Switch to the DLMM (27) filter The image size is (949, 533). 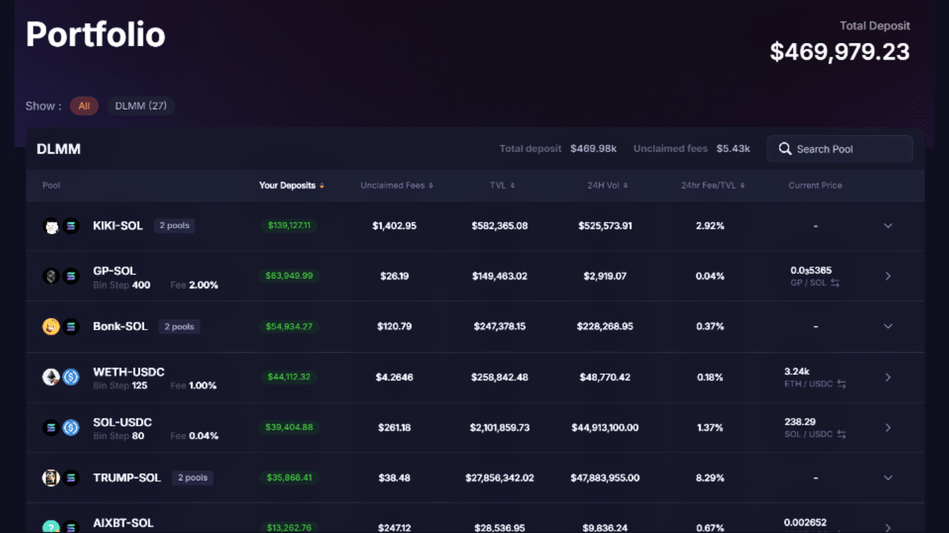[x=141, y=106]
